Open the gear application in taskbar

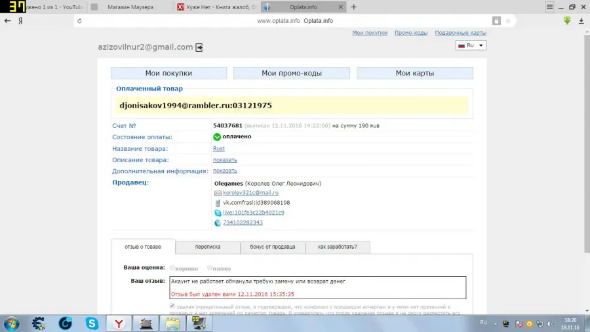[x=39, y=323]
